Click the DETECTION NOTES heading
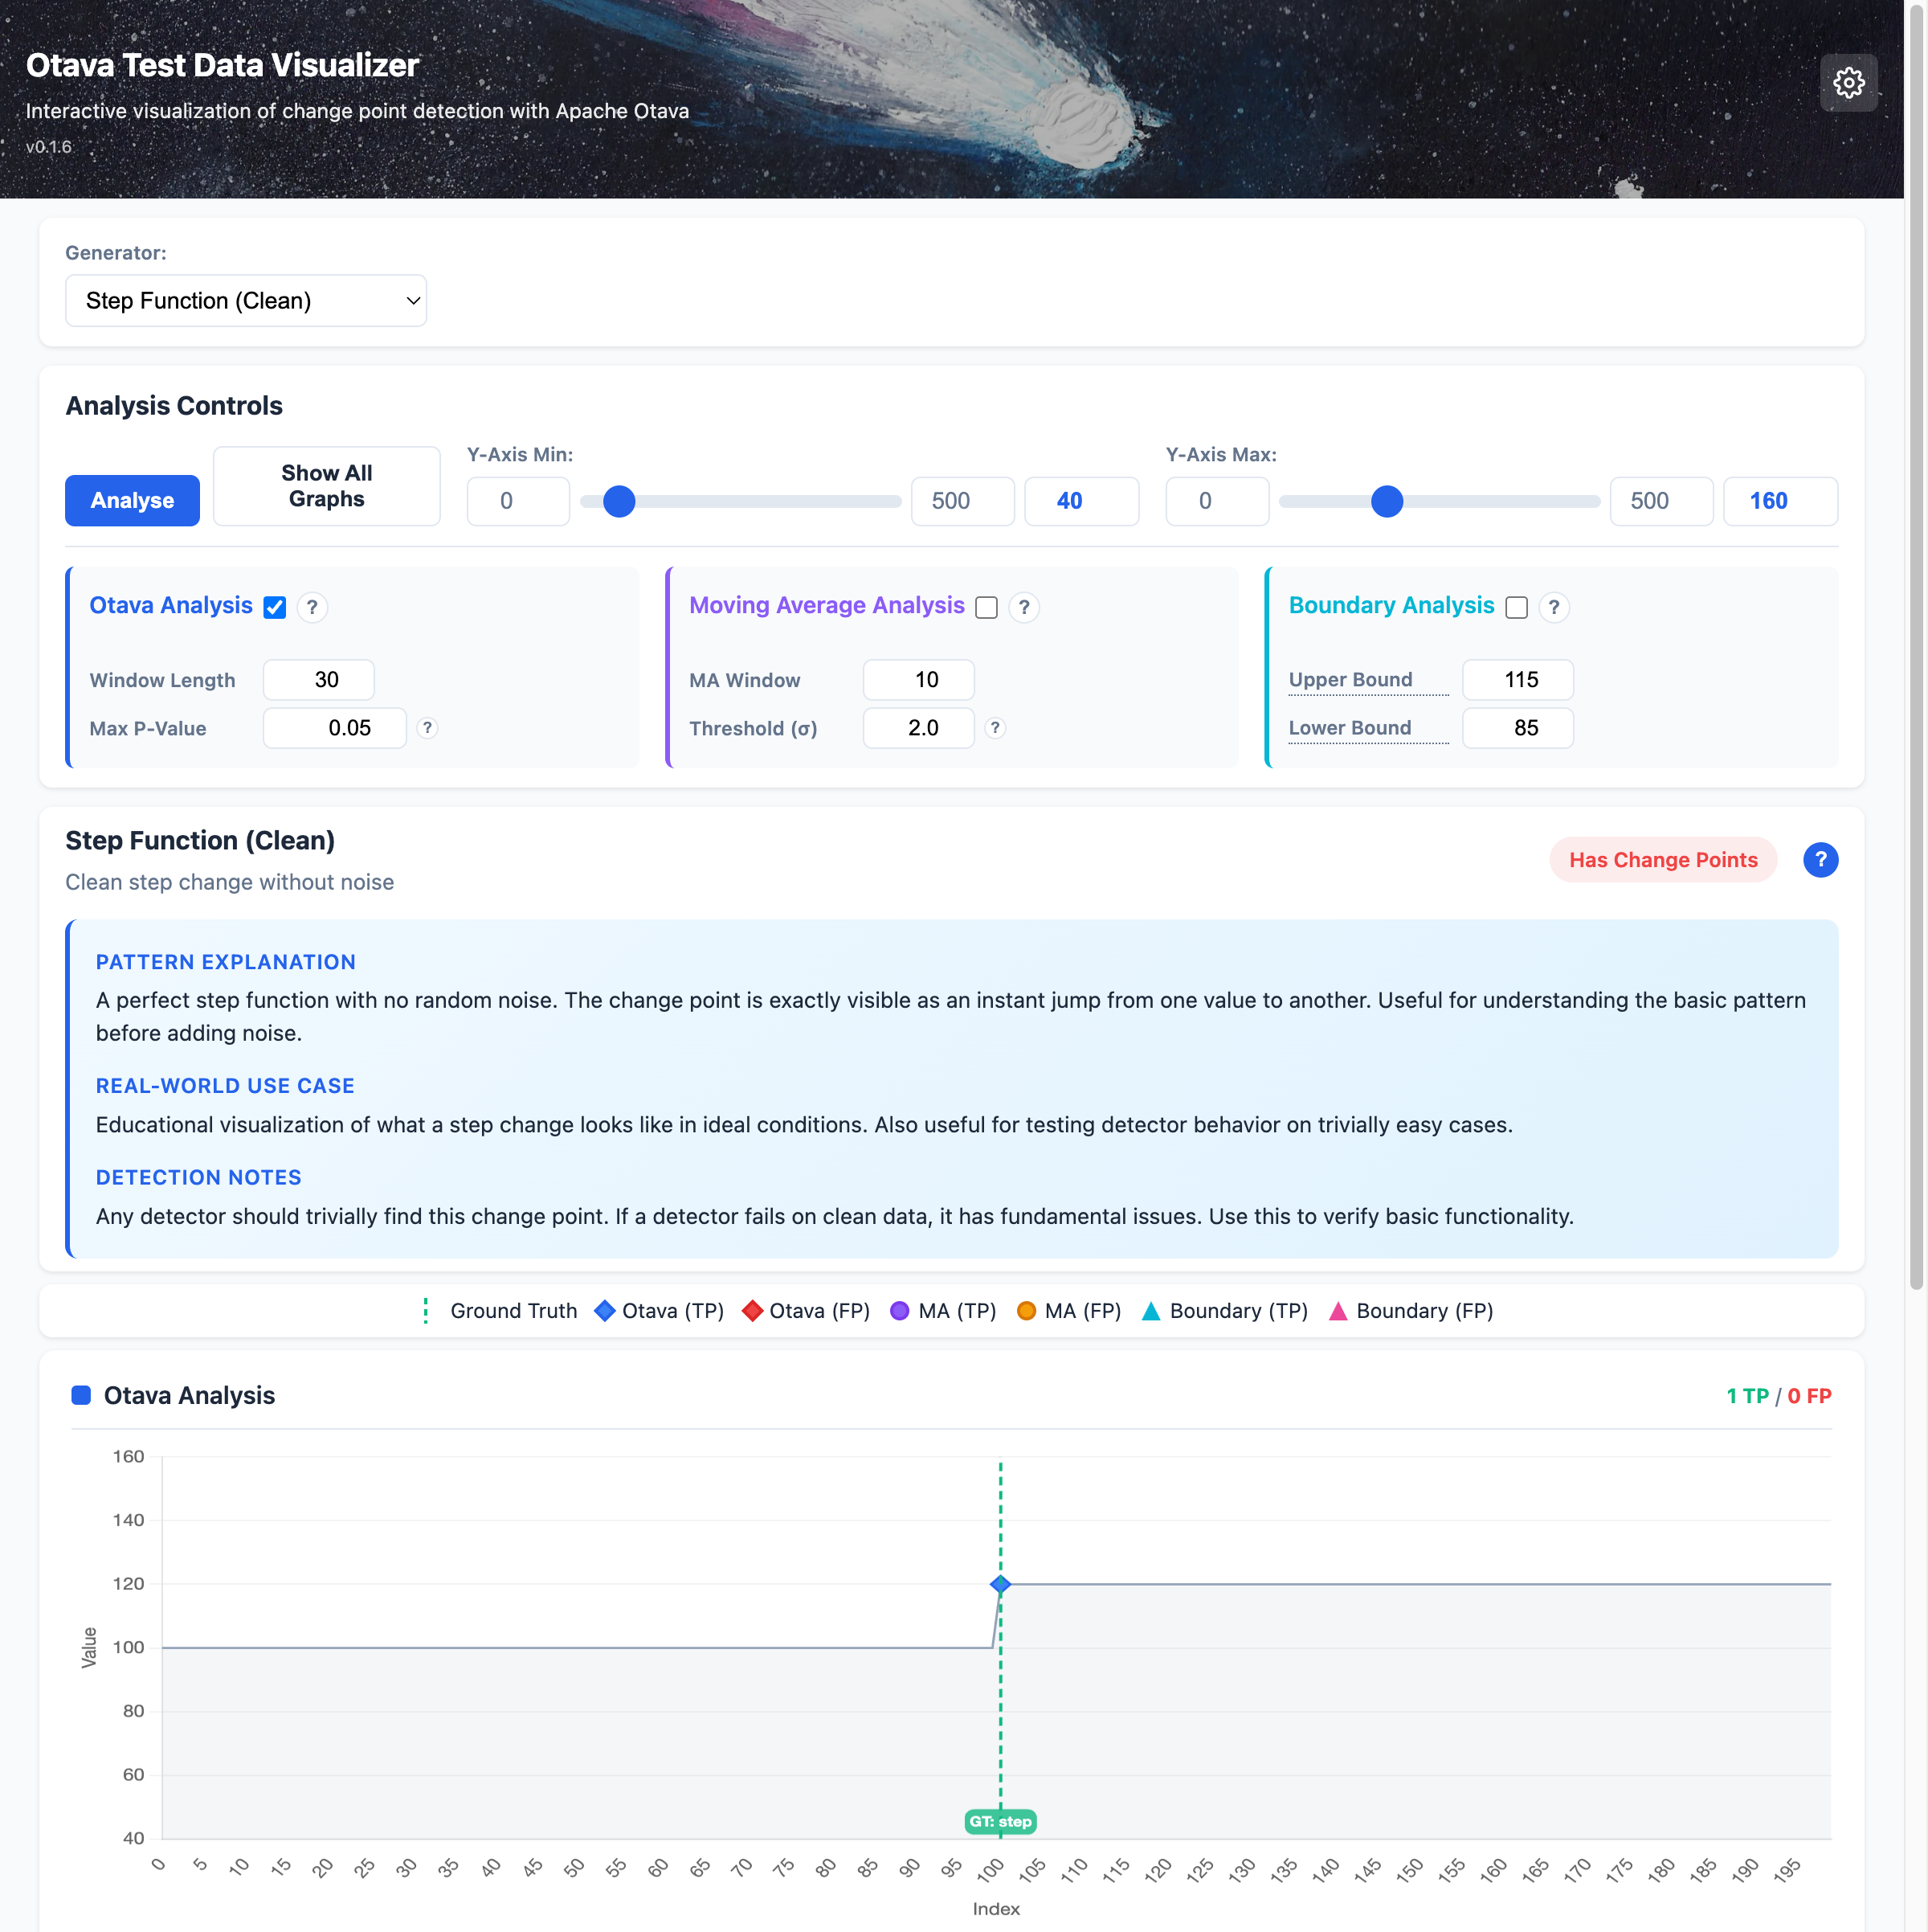The height and width of the screenshot is (1932, 1928). point(199,1178)
